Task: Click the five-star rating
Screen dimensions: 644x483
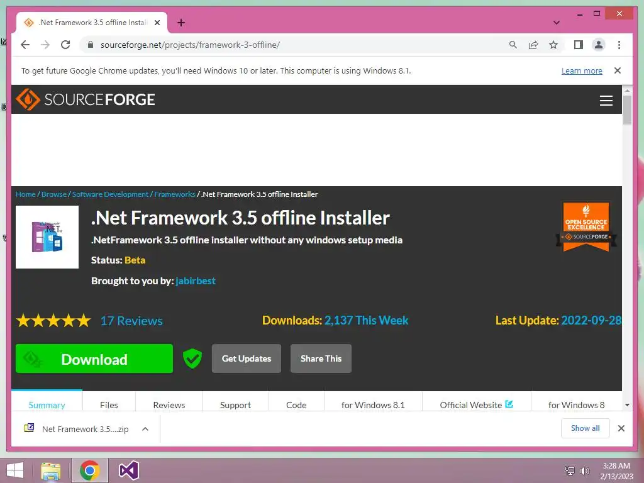Action: 53,320
